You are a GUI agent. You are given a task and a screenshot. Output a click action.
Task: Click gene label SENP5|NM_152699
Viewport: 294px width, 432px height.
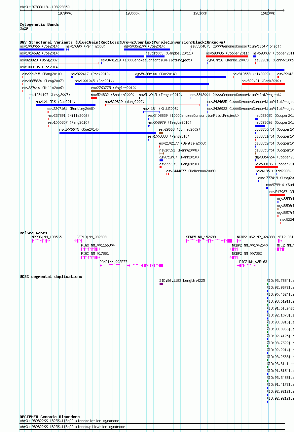[201, 237]
